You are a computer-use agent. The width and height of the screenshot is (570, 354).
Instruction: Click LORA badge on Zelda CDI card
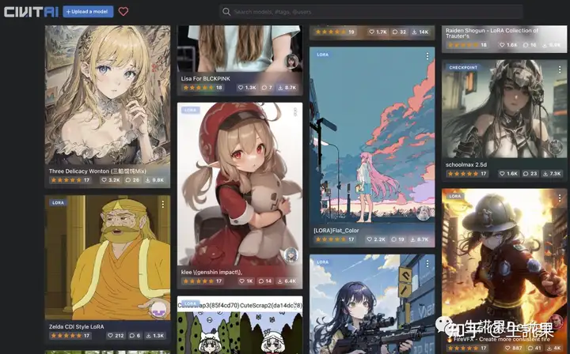pos(58,203)
